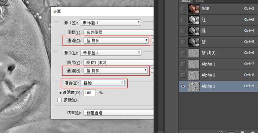Viewport: 258px width, 133px height.
Task: Click the Blue (蓝) channel thumbnail
Action: pos(194,42)
